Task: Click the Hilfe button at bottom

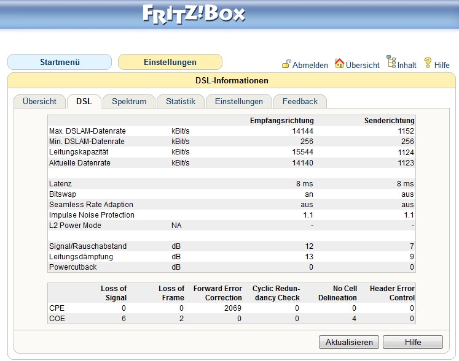Action: coord(413,342)
